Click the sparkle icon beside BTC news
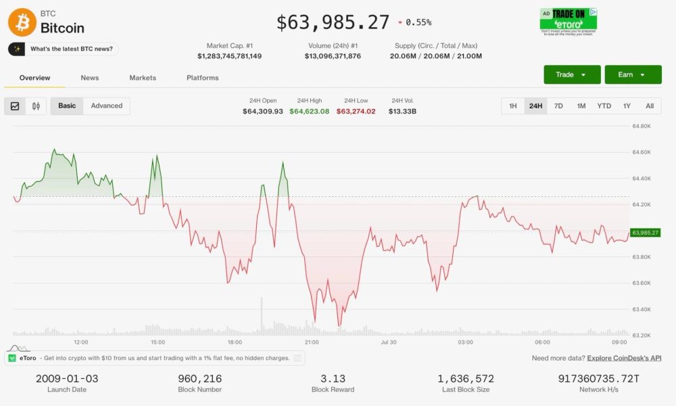Viewport: 676px width, 406px height. click(x=16, y=49)
